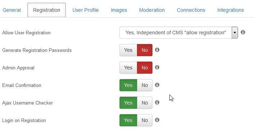Screen dimensions: 254x131
Task: Switch to the General tab
Action: (12, 10)
